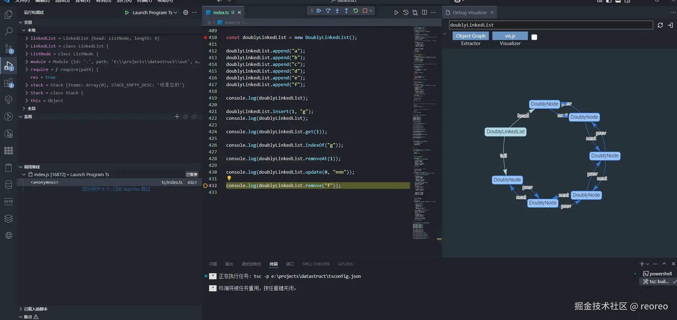This screenshot has height=320, width=677.
Task: Restart the debugging session
Action: click(x=356, y=11)
